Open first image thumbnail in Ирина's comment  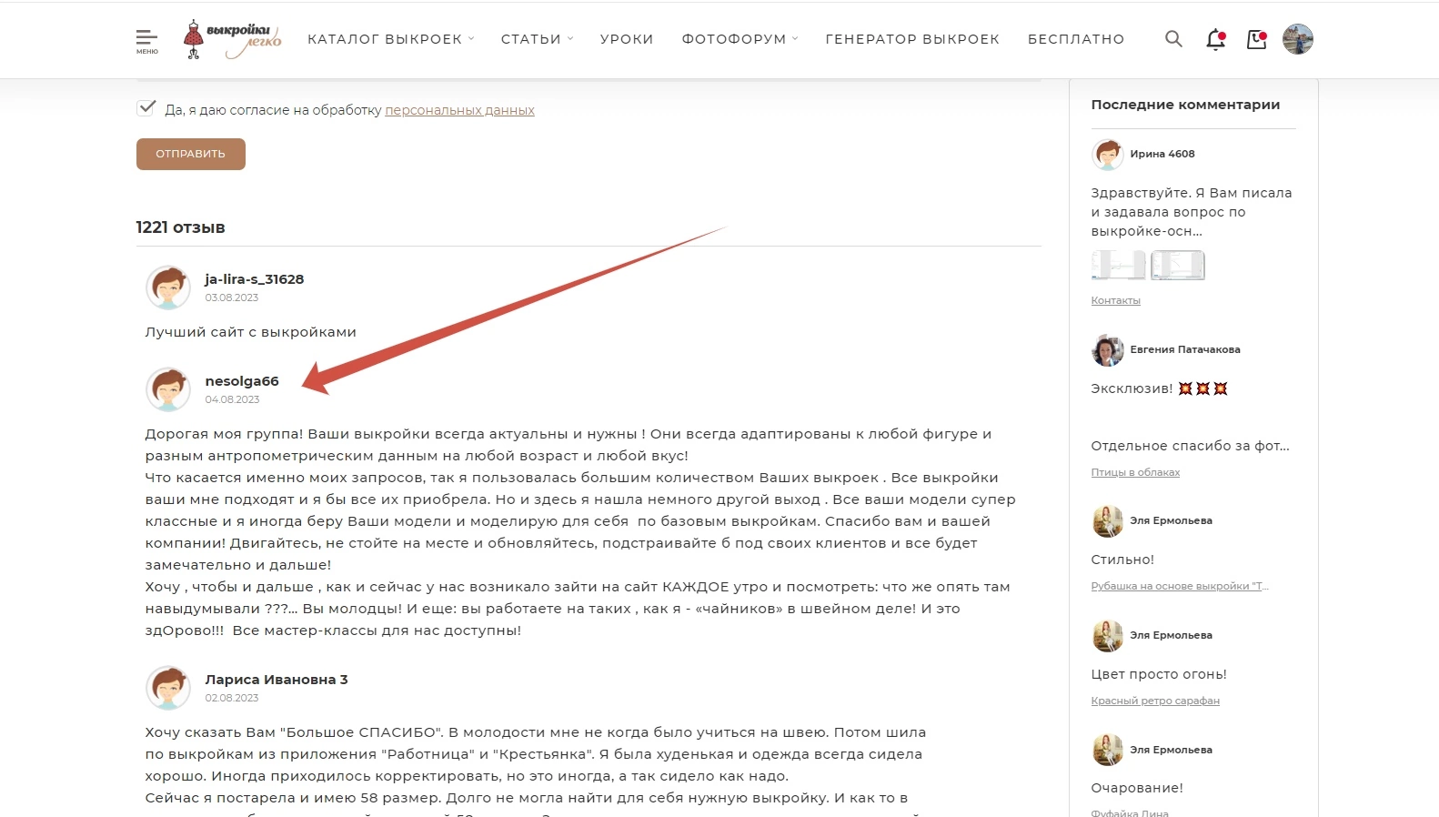point(1118,265)
